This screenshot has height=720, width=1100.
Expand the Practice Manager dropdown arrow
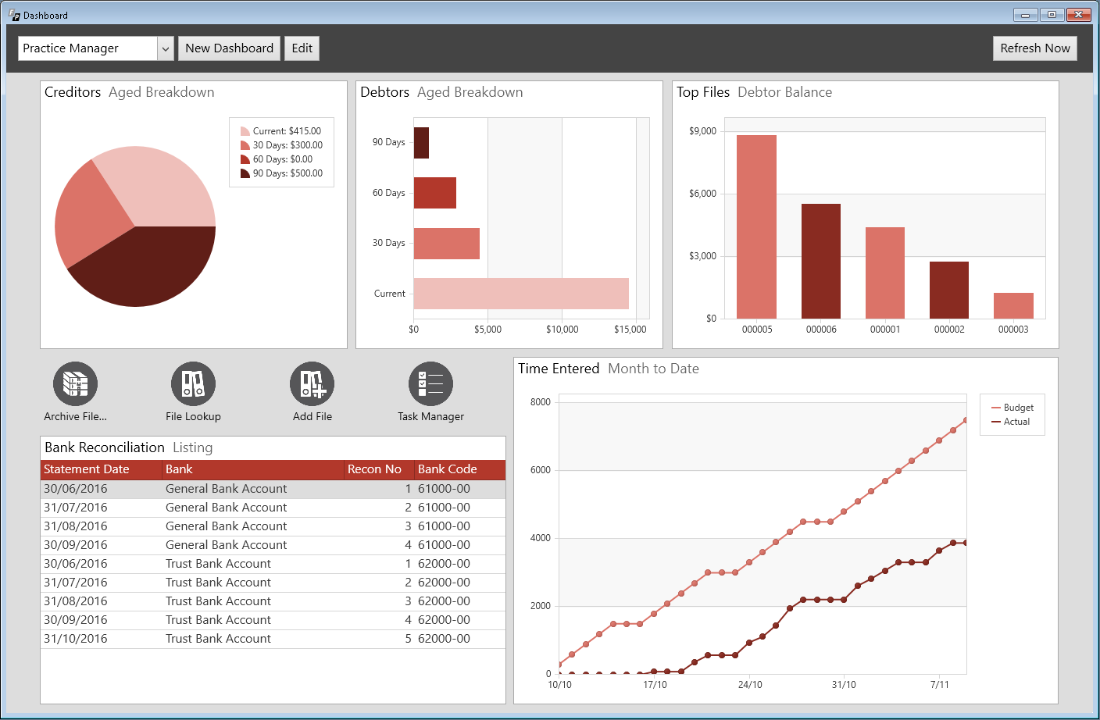tap(165, 48)
